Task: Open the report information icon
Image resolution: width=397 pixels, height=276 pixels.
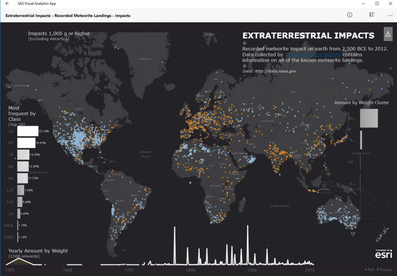Action: pyautogui.click(x=349, y=15)
